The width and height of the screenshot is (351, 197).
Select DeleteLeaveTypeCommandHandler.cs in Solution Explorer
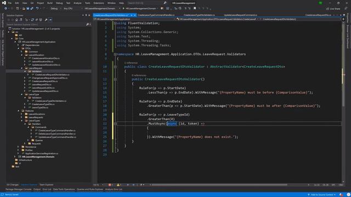click(57, 134)
